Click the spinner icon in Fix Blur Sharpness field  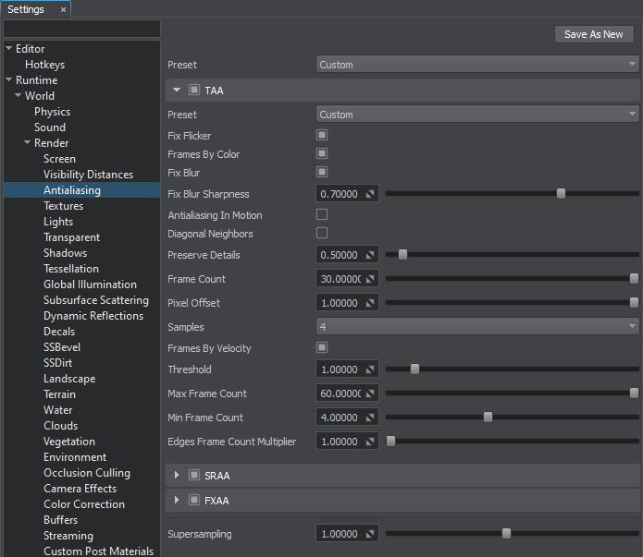click(x=370, y=194)
